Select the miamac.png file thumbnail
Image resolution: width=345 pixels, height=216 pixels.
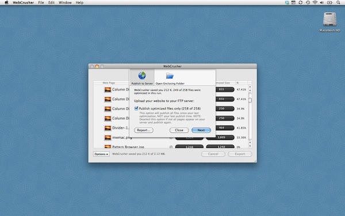click(x=108, y=138)
